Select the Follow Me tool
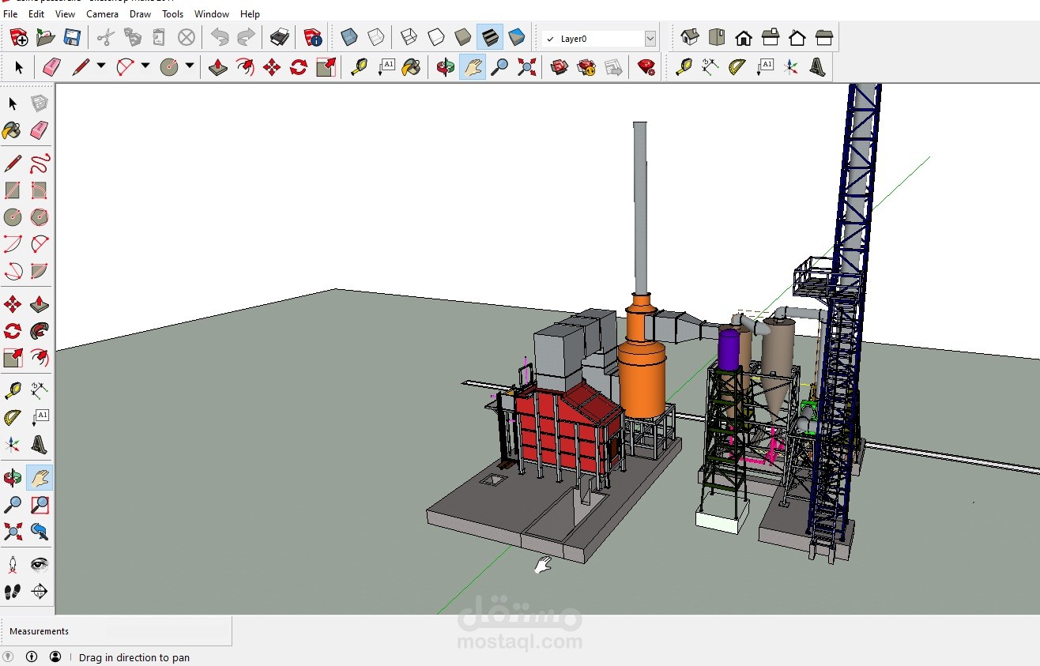This screenshot has width=1040, height=666. point(40,331)
